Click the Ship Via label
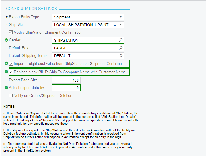This screenshot has height=156, width=206. click(x=16, y=25)
